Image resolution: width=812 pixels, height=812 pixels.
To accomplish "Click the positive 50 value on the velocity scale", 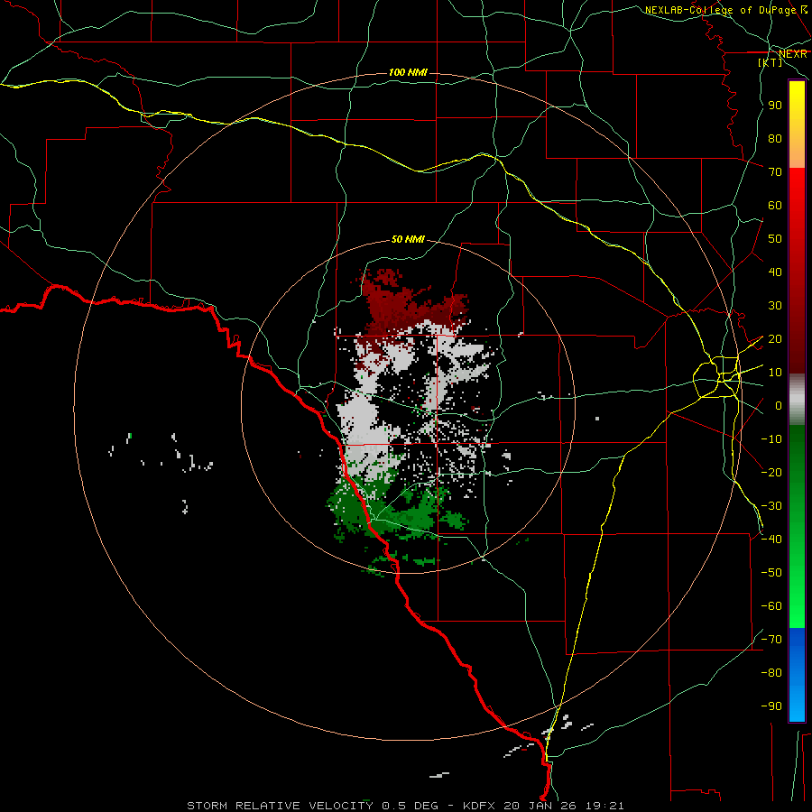I will (x=775, y=239).
